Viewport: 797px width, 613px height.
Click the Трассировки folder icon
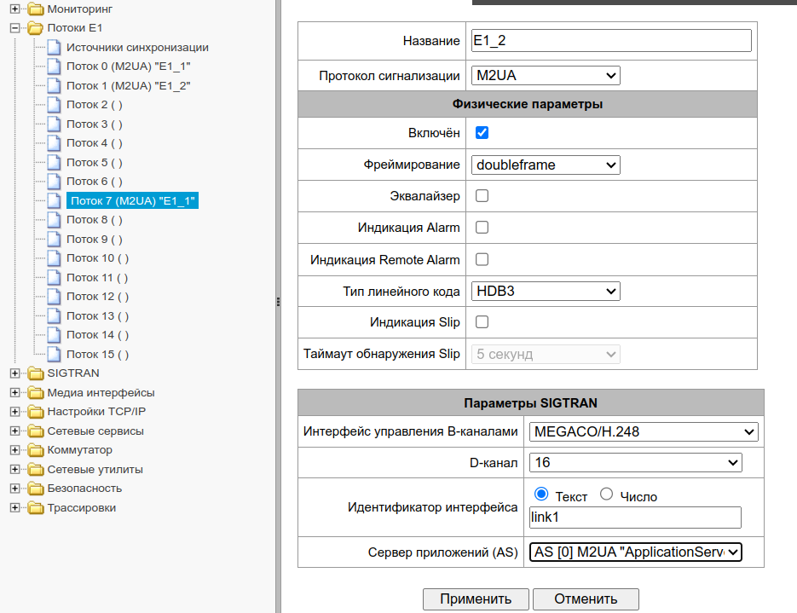coord(35,508)
